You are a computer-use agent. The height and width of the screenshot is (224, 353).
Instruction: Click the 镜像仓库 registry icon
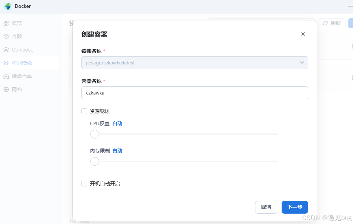point(7,76)
